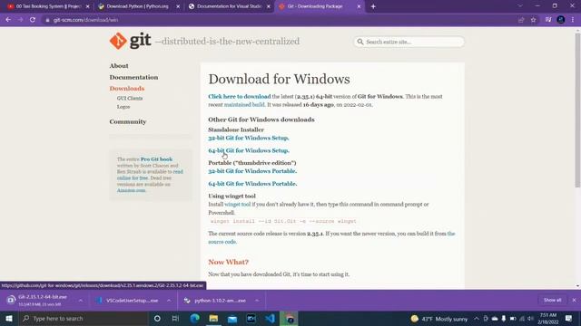Open GUI Clients sidebar link

pos(130,99)
